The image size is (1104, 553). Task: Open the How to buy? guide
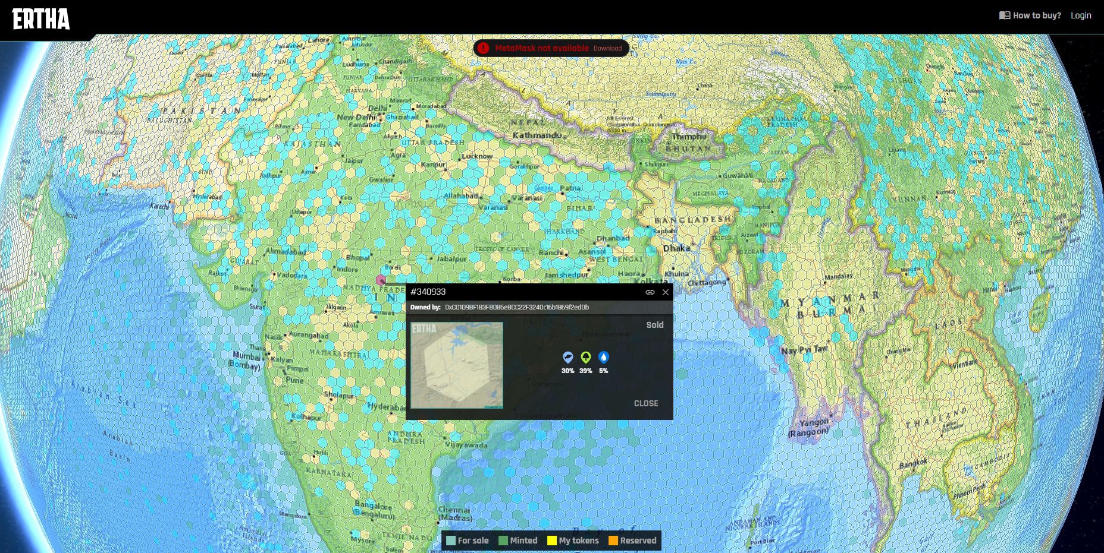(1037, 15)
